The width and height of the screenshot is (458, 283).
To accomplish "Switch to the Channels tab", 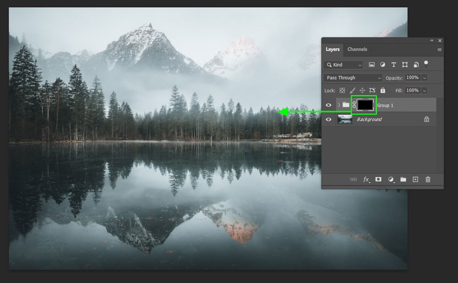I will [357, 49].
